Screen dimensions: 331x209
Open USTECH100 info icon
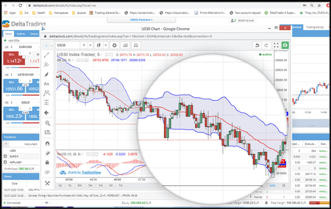[11, 75]
